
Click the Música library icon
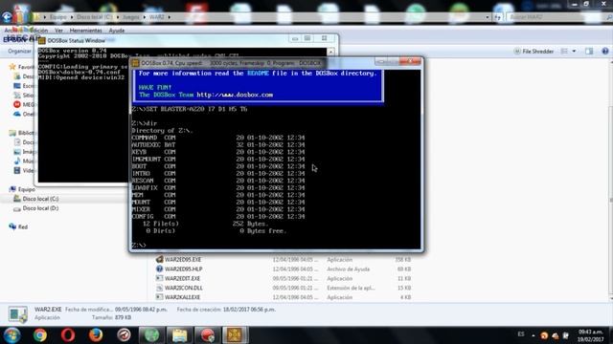[x=17, y=161]
